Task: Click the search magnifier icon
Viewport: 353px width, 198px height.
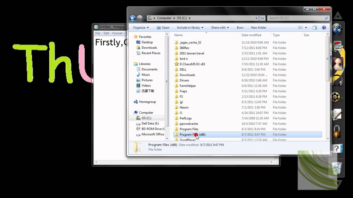Action: tap(327, 18)
